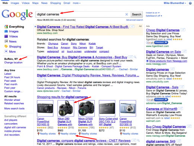Click the +1 button beside Cameras at Walmart ad
The width and height of the screenshot is (194, 146).
point(181,109)
